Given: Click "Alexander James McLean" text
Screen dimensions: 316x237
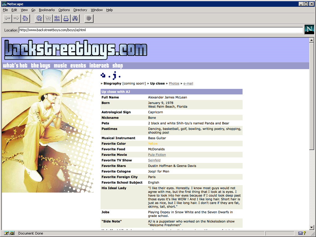Looking at the screenshot, I should (168, 97).
